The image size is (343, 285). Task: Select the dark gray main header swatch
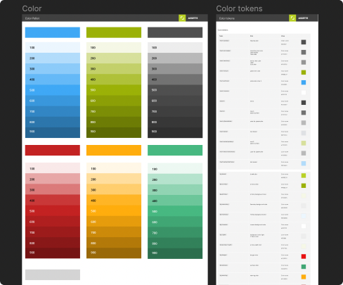[x=175, y=32]
